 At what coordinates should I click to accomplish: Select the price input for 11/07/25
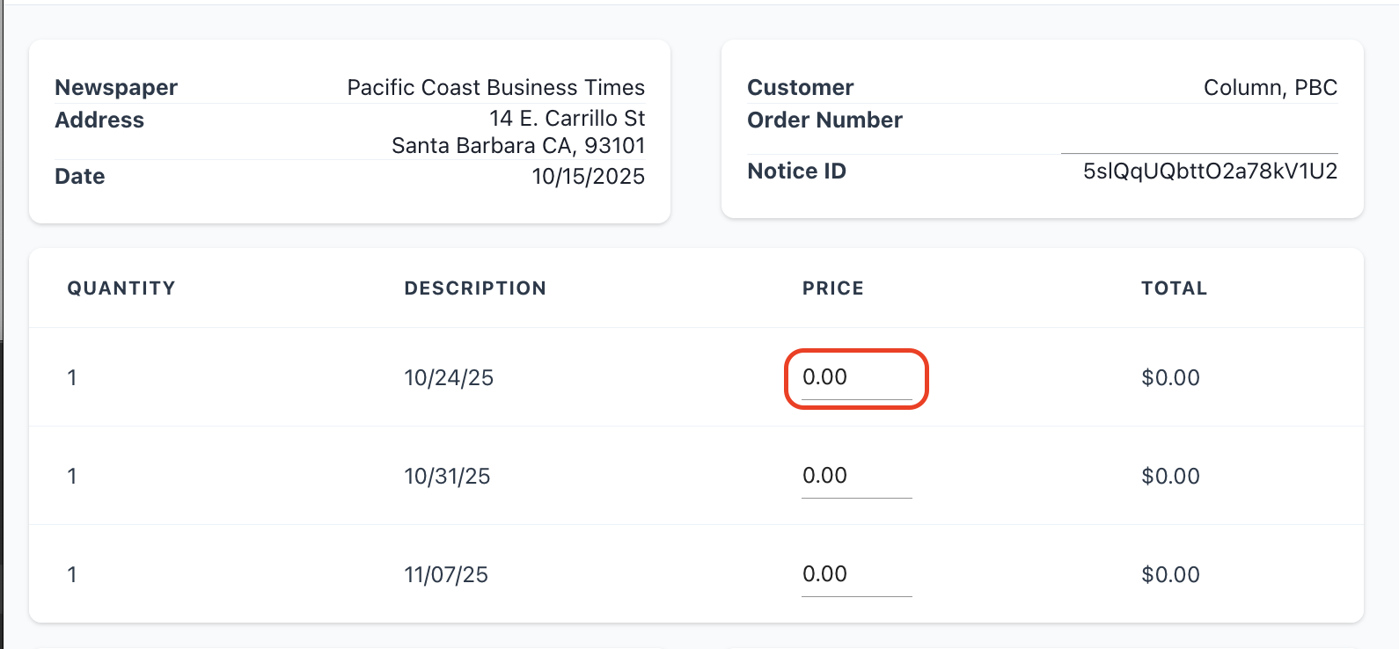pyautogui.click(x=855, y=575)
